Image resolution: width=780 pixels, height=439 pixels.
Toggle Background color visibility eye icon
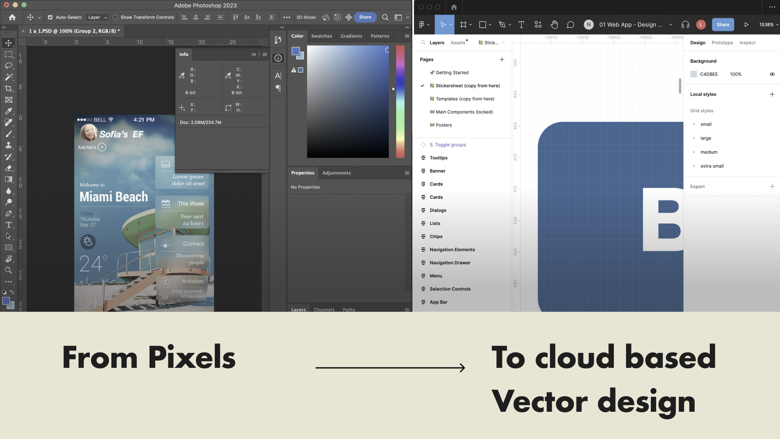click(x=772, y=74)
